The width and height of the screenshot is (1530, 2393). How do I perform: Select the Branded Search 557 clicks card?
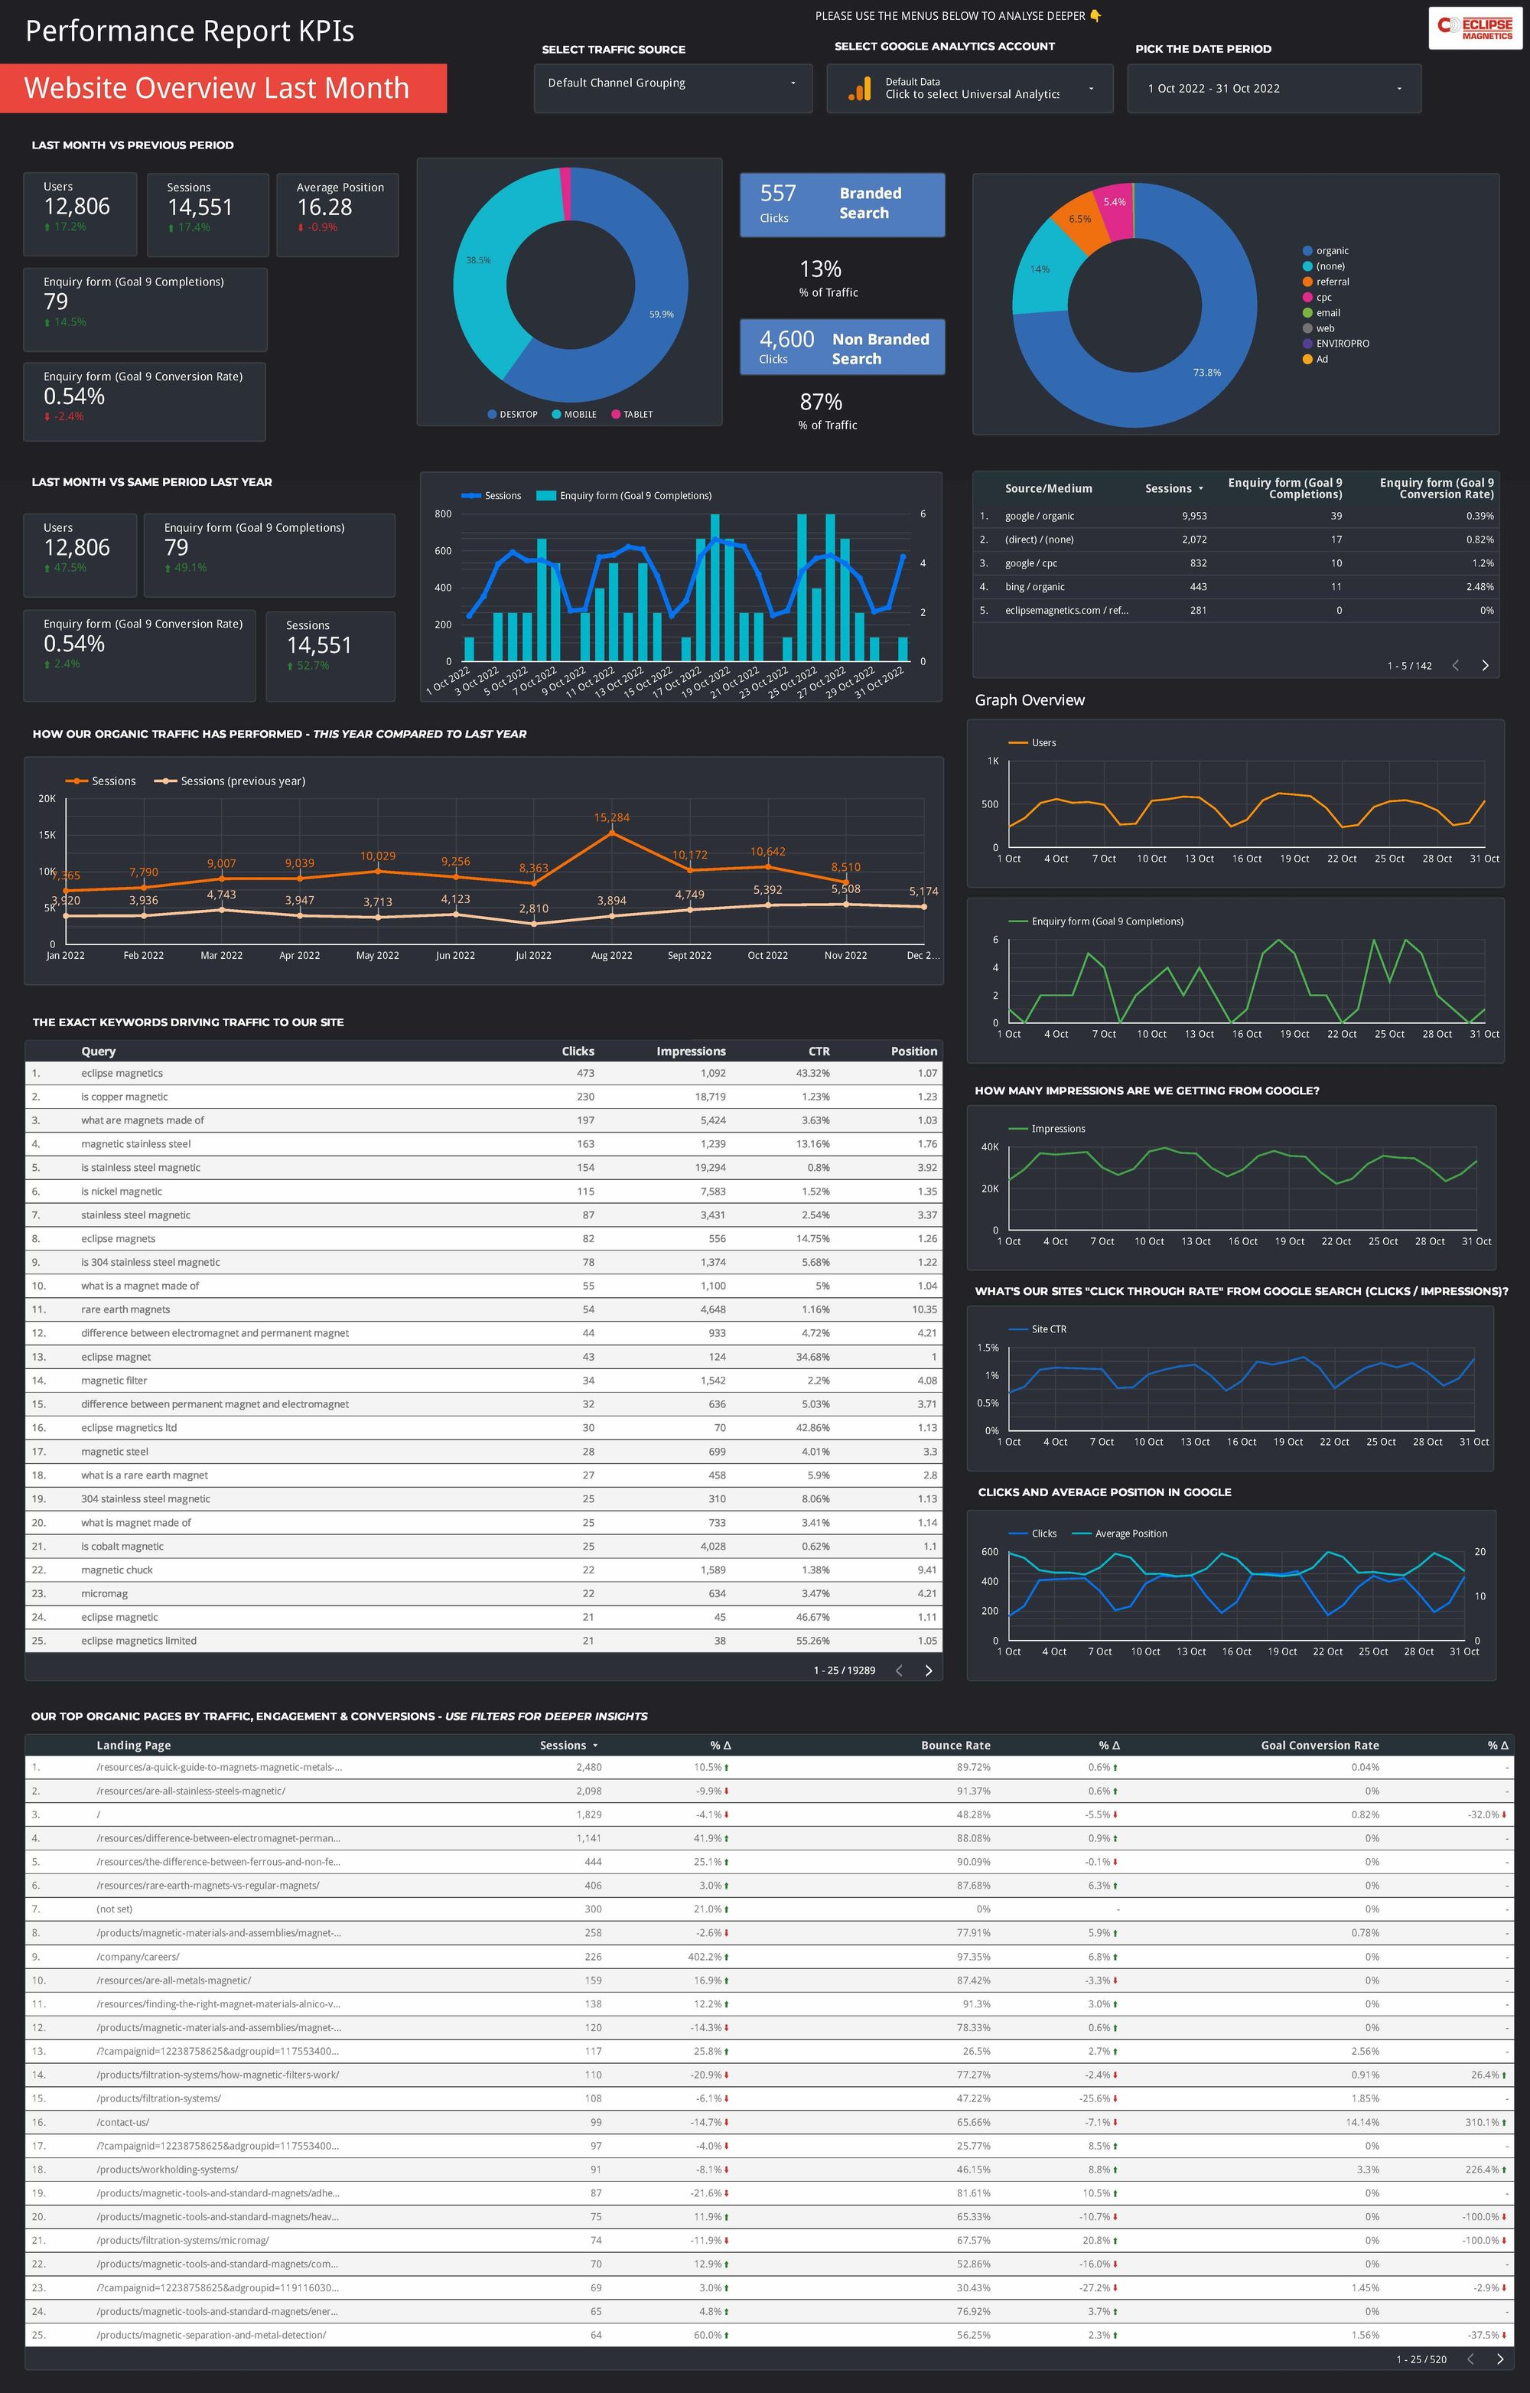[842, 205]
